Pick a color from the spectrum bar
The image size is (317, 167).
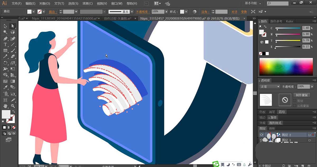pyautogui.click(x=286, y=66)
